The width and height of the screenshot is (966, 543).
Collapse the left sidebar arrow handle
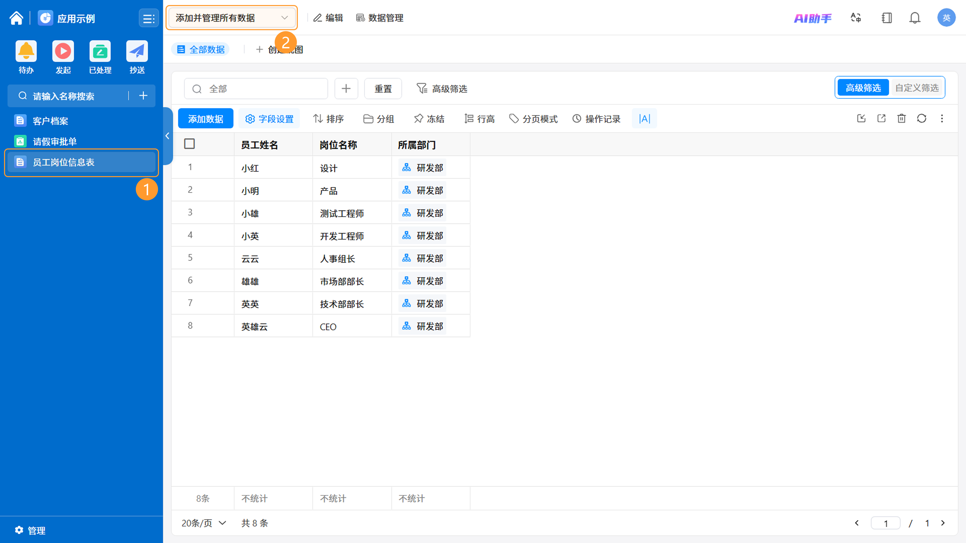(x=168, y=136)
